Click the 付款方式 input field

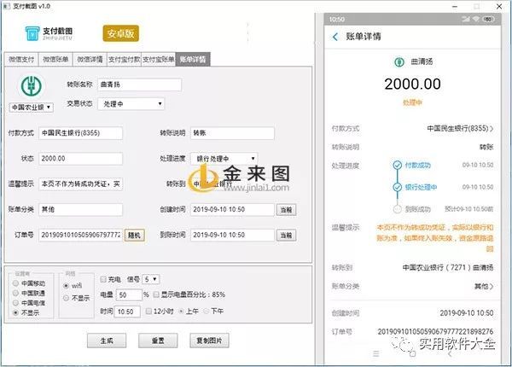tap(81, 133)
